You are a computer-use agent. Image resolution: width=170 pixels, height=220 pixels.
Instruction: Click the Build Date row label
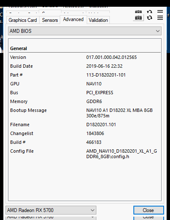click(21, 66)
